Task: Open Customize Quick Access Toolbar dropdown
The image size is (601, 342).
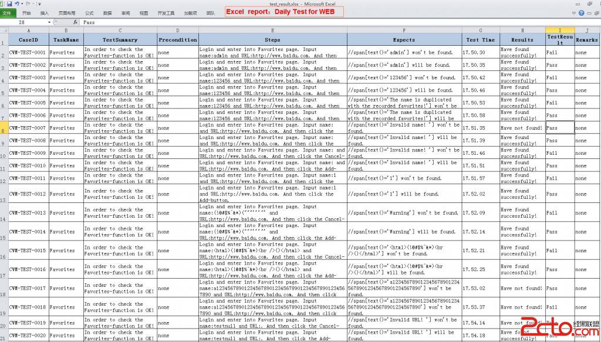Action: point(39,4)
